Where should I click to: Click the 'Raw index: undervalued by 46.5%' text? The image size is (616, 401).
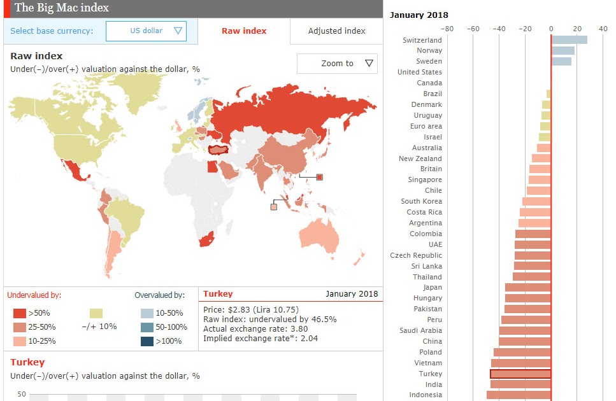270,320
